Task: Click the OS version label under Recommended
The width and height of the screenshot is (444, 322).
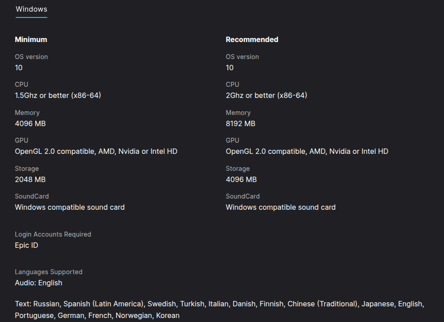Action: 242,57
